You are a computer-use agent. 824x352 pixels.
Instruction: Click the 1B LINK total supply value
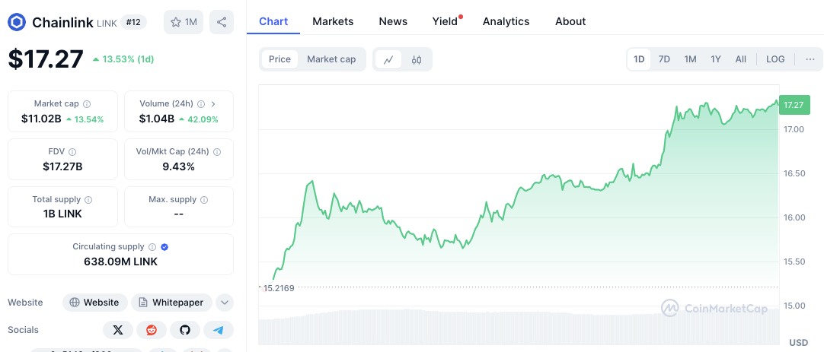(62, 214)
